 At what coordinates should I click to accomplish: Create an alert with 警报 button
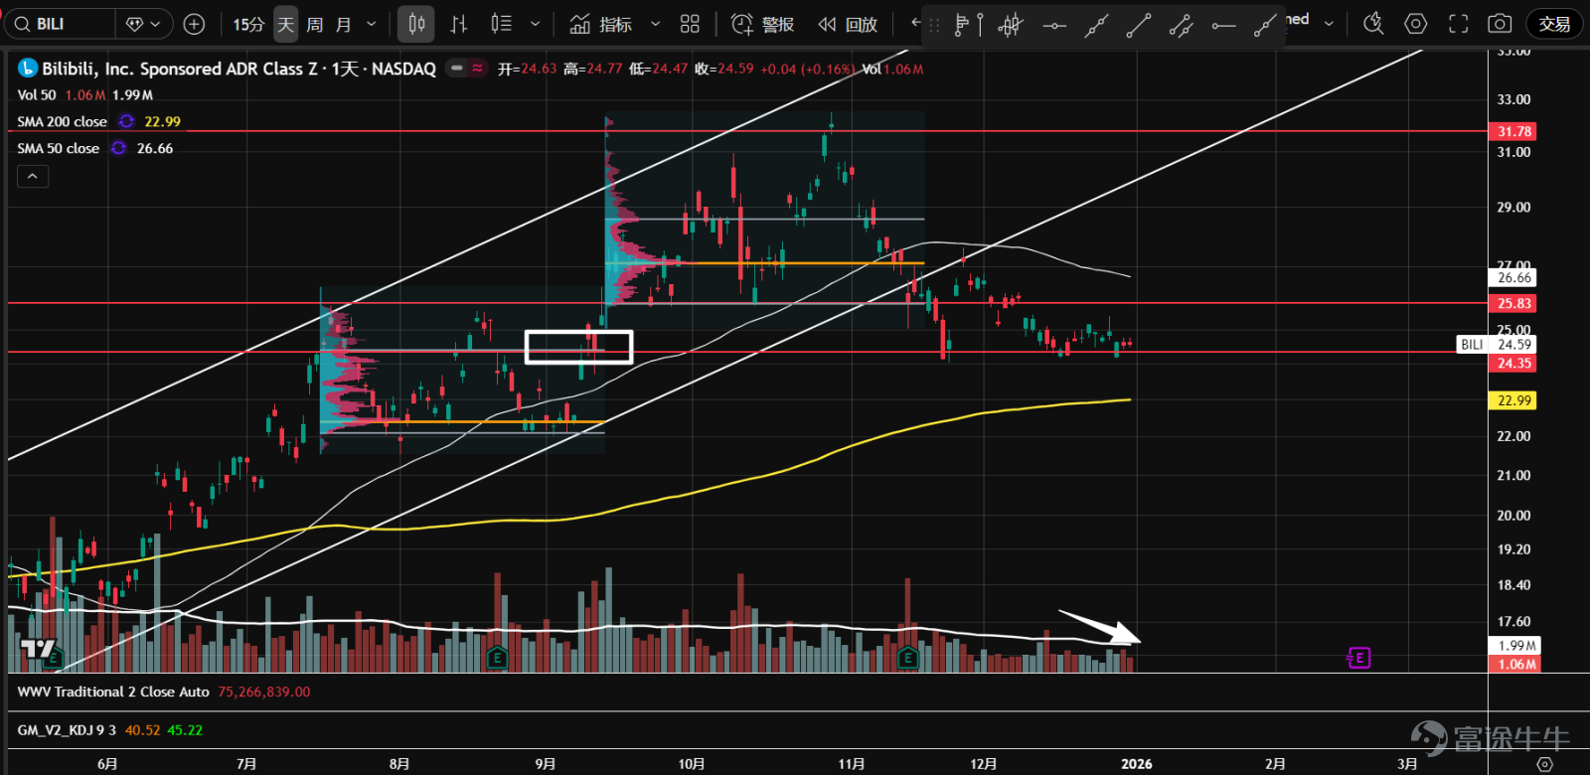[762, 24]
